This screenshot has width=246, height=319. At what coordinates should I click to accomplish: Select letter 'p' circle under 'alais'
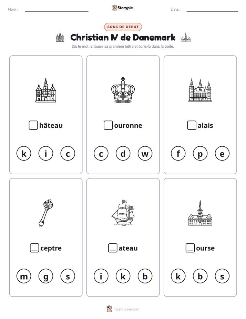point(200,153)
